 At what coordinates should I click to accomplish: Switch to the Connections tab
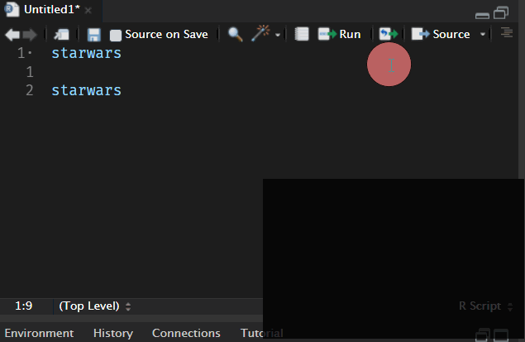[186, 333]
